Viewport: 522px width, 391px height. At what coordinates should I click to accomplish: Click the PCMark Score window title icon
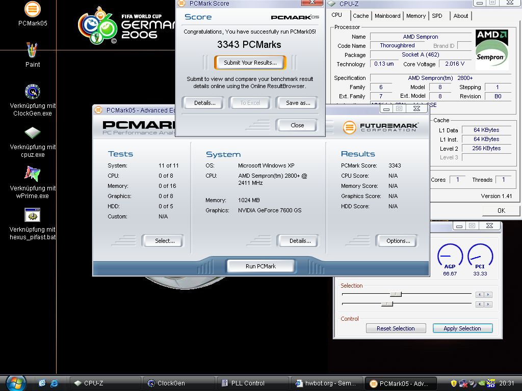(x=181, y=4)
